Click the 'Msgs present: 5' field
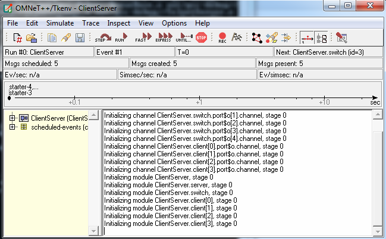This screenshot has height=239, width=386. point(319,64)
